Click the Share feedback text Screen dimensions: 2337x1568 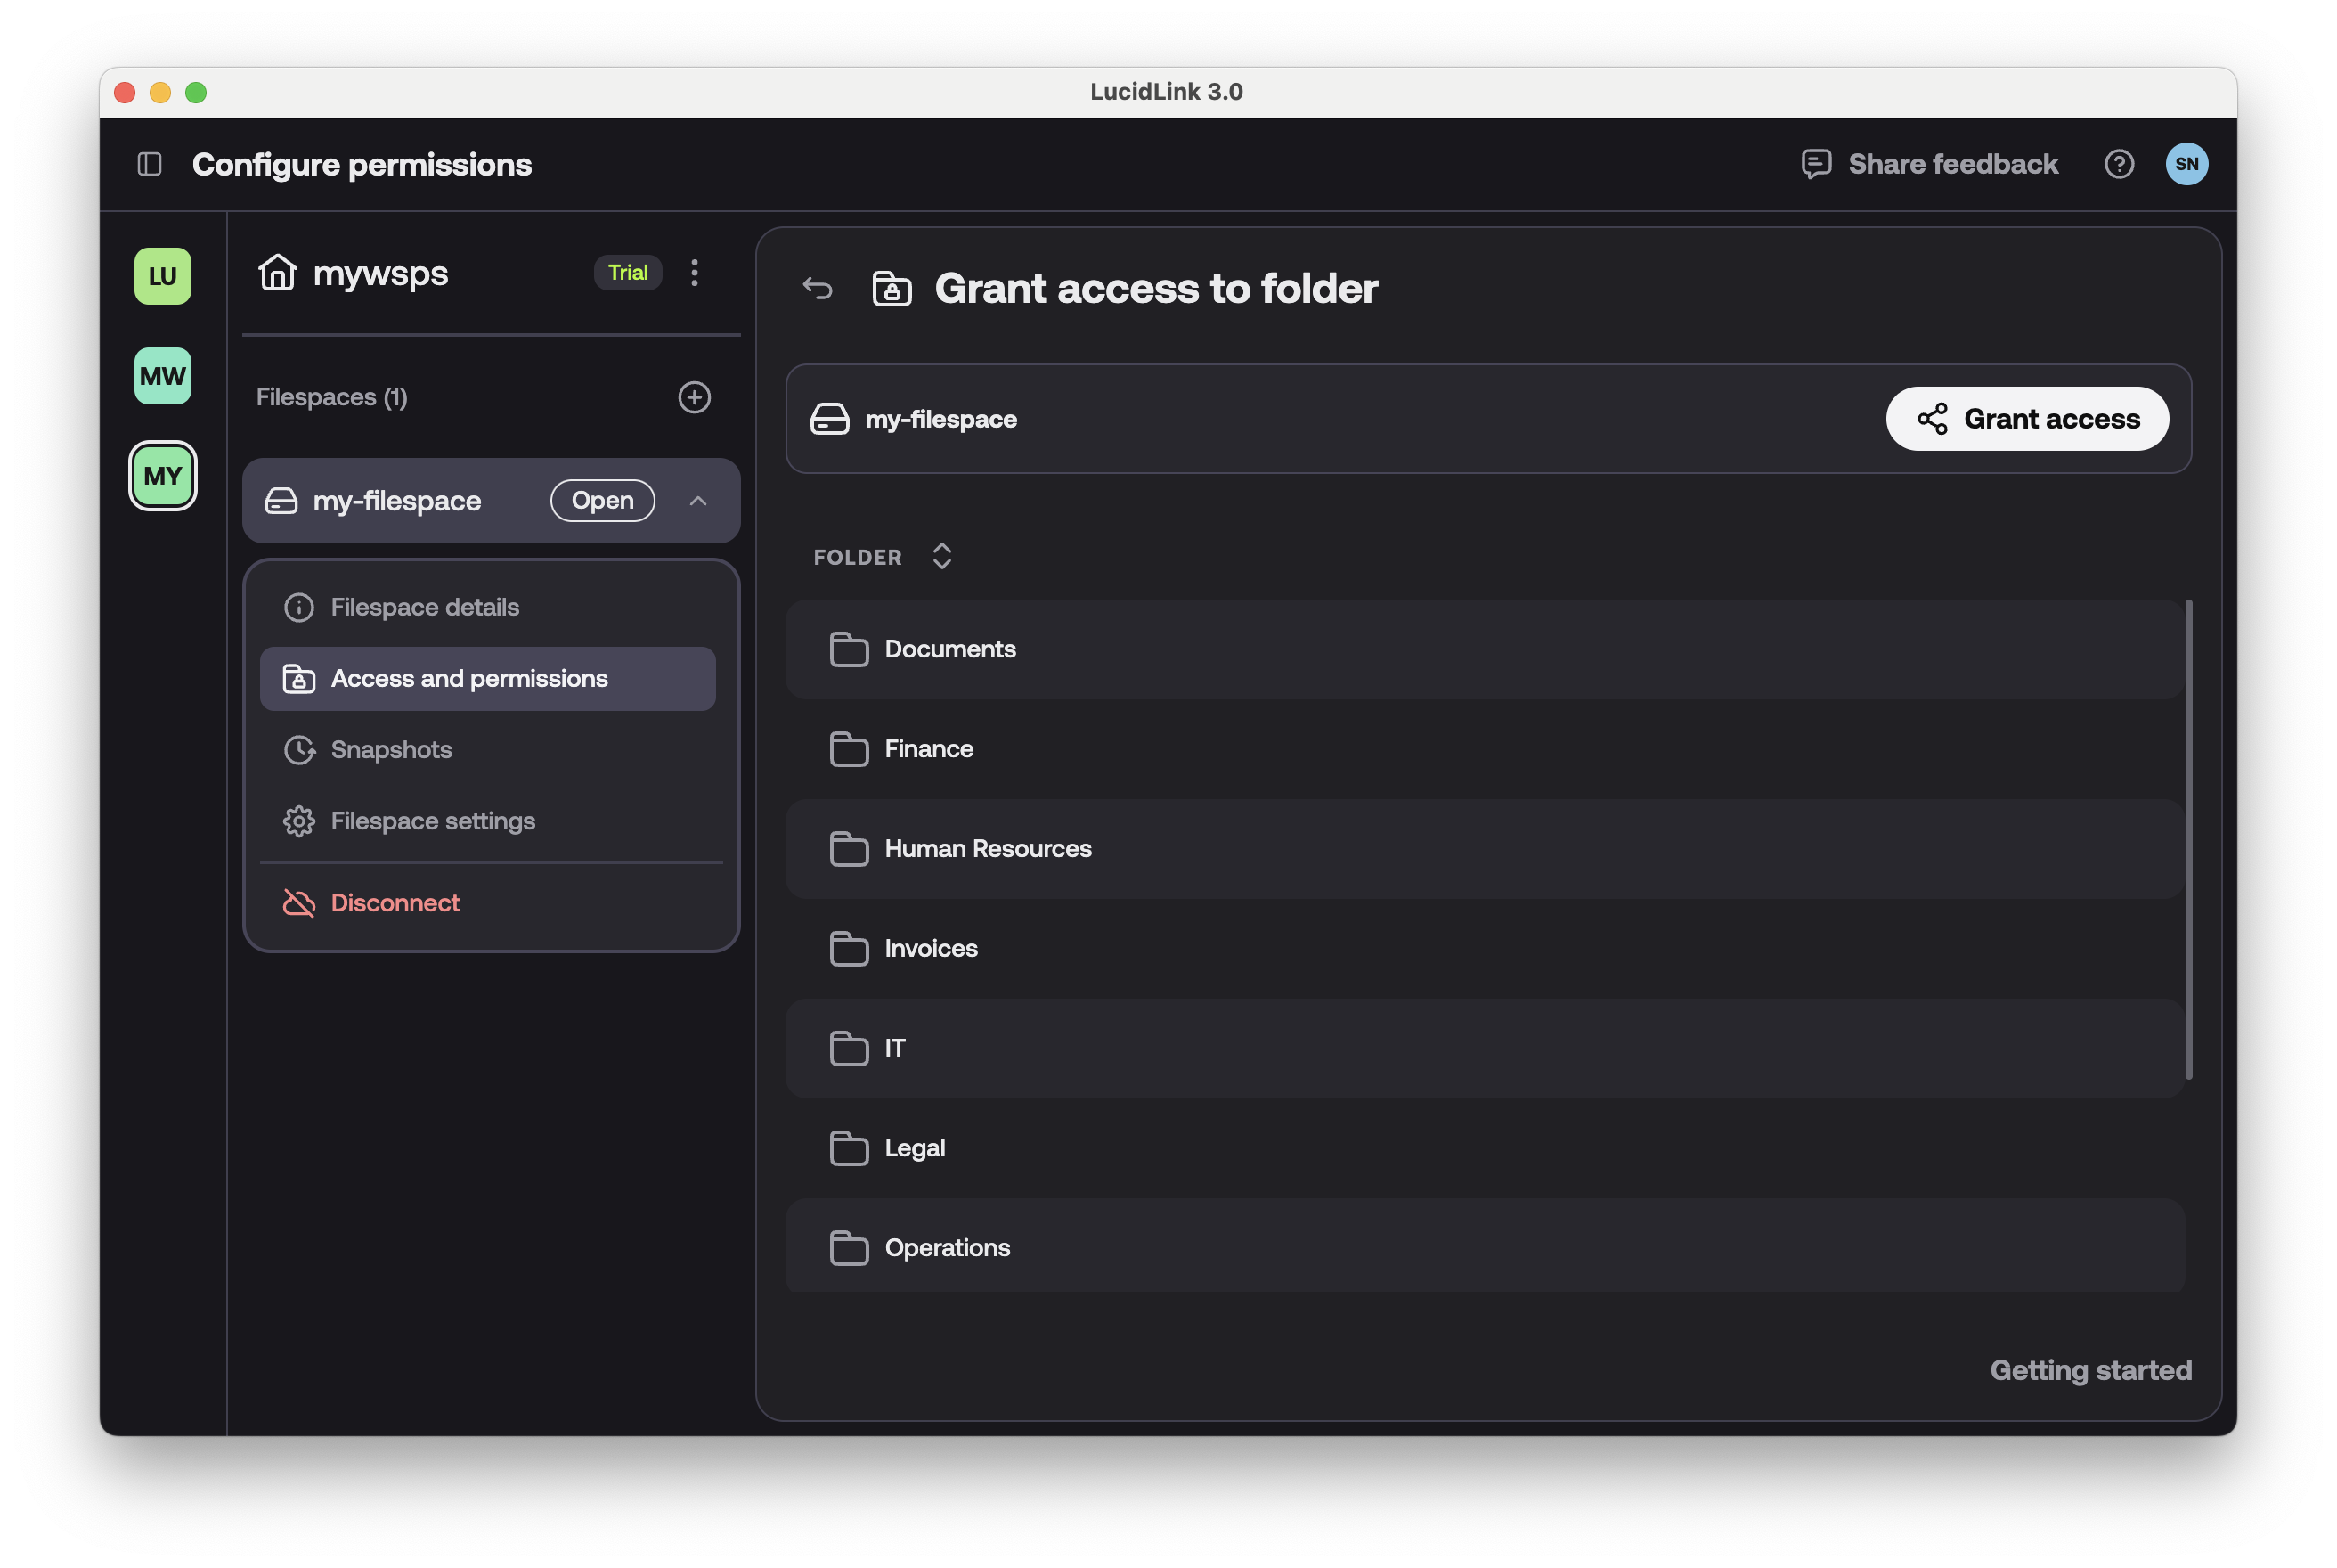coord(1953,164)
